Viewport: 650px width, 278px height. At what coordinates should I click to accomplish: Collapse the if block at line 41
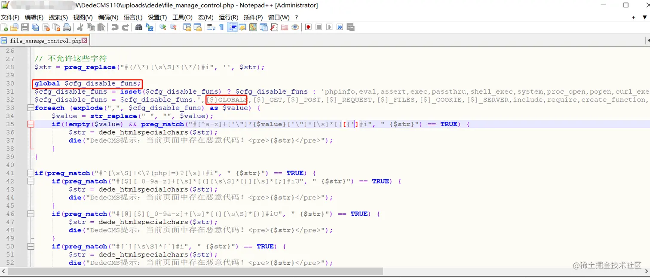pos(31,173)
